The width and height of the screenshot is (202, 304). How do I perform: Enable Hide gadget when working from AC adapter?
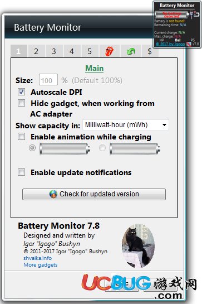[x=21, y=103]
